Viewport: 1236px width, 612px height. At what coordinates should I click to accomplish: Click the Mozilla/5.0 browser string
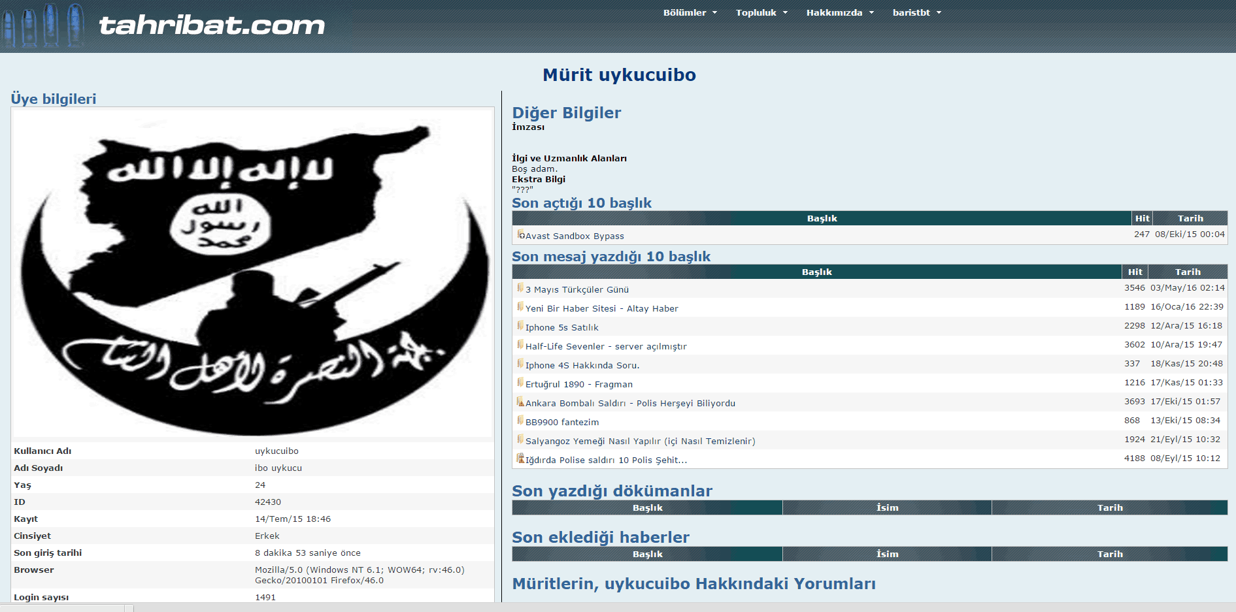click(359, 575)
